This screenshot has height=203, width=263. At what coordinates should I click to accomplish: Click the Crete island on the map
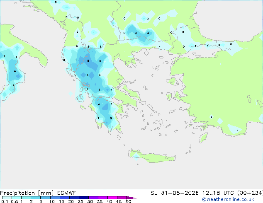tap(152, 156)
